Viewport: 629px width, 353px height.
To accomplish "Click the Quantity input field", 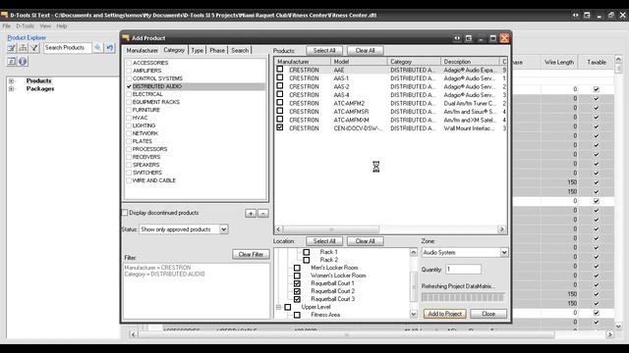I will (x=463, y=270).
